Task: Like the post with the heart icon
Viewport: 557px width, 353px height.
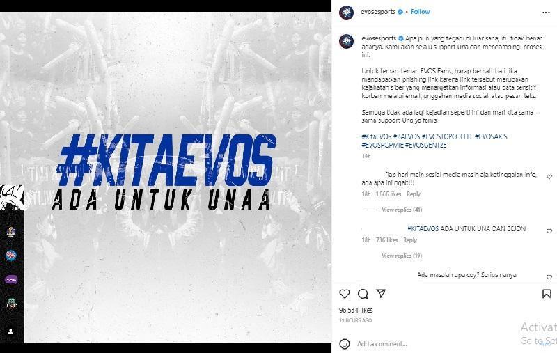Action: click(x=344, y=294)
